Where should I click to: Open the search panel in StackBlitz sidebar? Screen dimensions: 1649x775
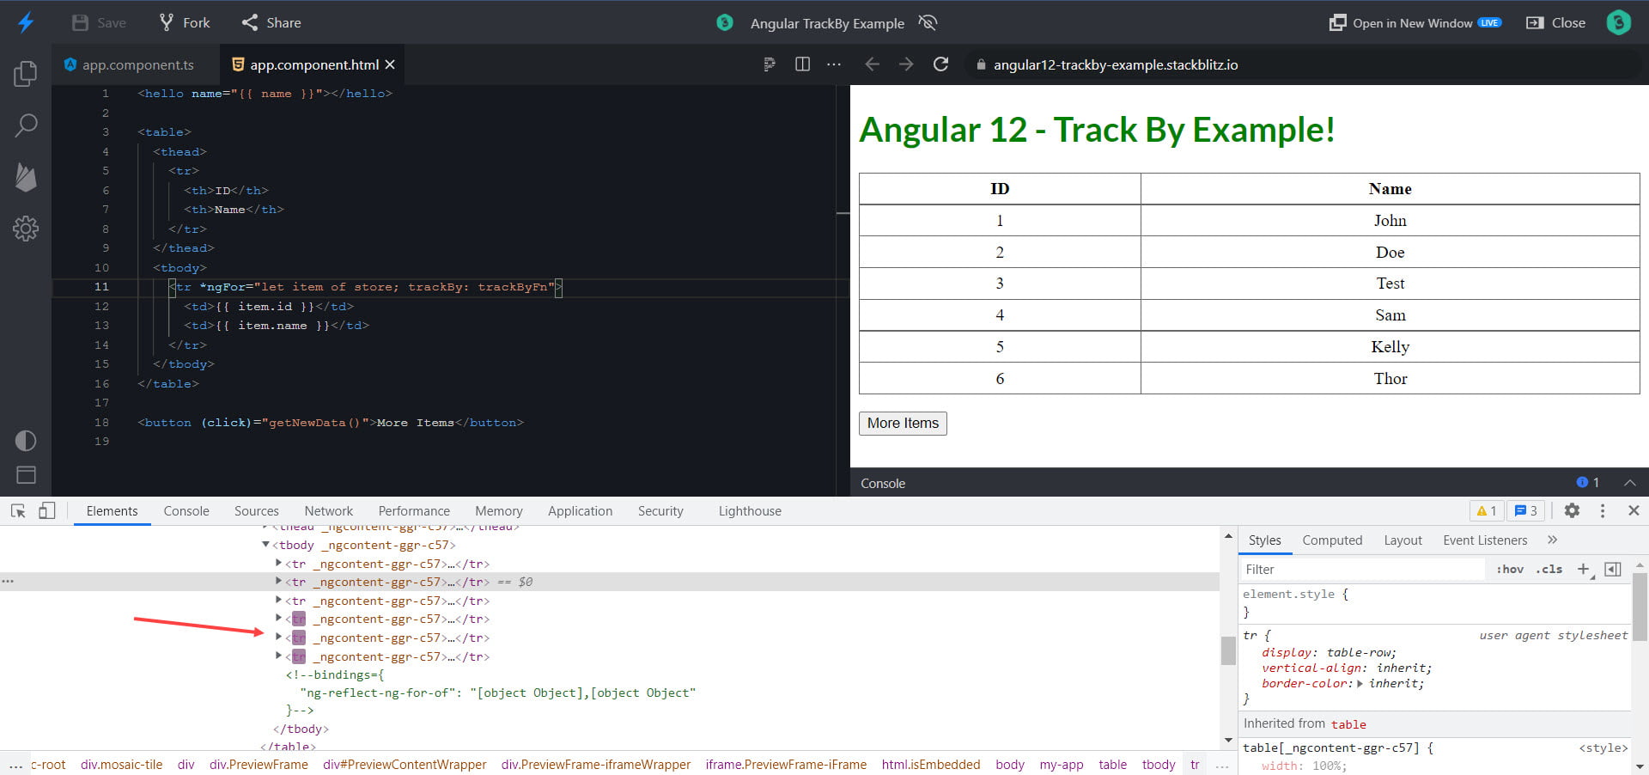[25, 125]
